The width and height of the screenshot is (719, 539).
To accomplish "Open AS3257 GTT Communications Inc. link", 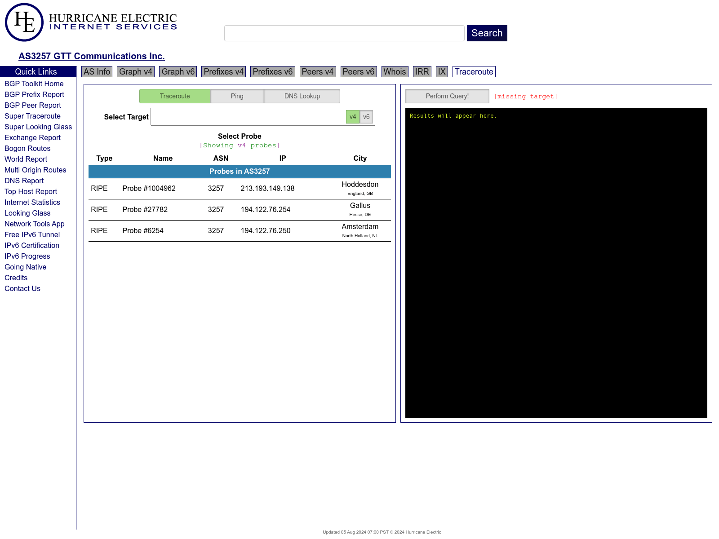I will (x=92, y=56).
